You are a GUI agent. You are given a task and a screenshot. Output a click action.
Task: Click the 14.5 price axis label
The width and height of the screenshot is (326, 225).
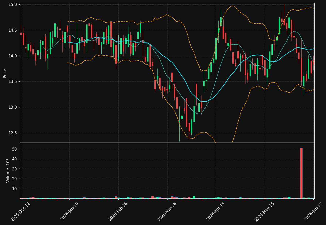(x=13, y=30)
